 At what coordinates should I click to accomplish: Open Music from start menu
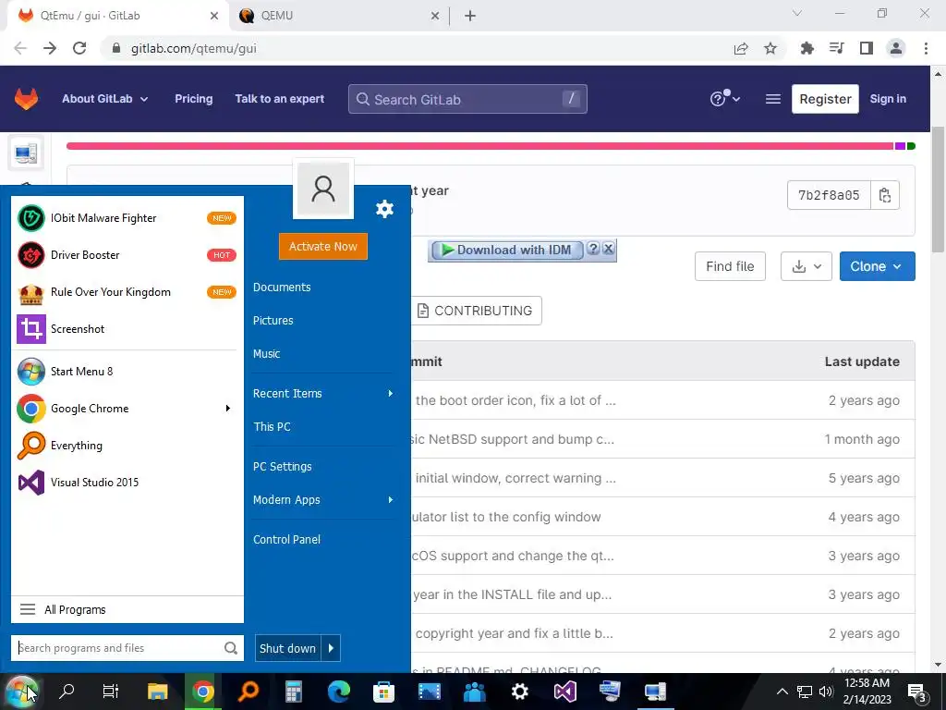point(267,354)
